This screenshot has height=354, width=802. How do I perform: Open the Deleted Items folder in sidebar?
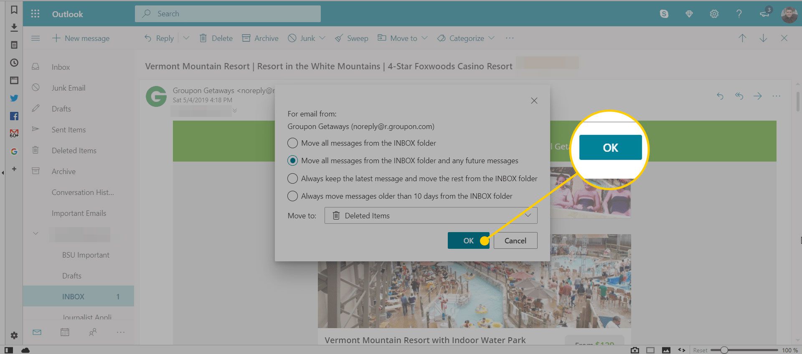[79, 150]
